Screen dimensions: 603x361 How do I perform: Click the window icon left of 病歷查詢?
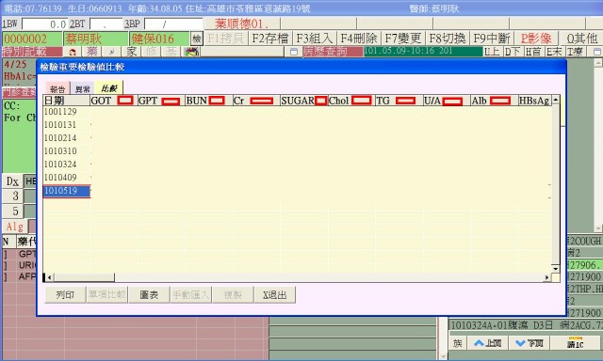point(294,52)
